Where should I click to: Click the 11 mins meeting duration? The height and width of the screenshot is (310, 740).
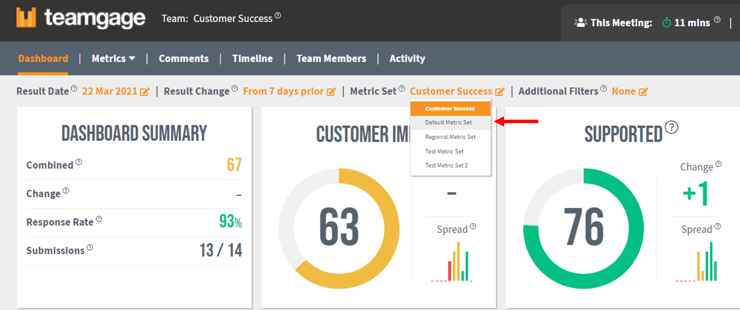(x=692, y=23)
